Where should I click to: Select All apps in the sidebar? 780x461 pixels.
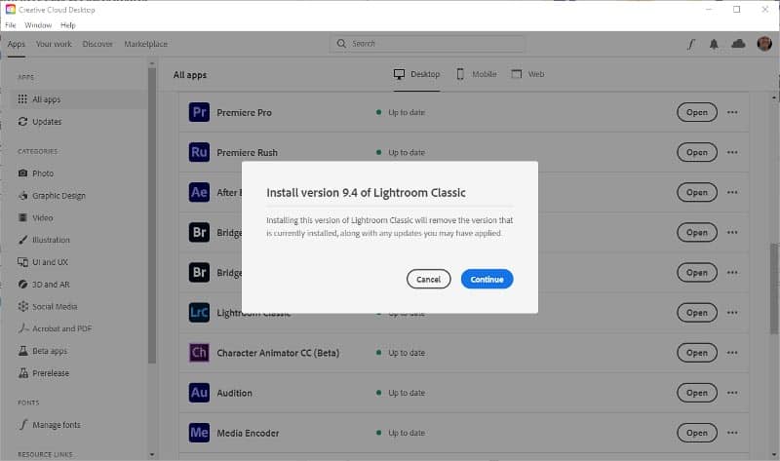click(x=79, y=99)
